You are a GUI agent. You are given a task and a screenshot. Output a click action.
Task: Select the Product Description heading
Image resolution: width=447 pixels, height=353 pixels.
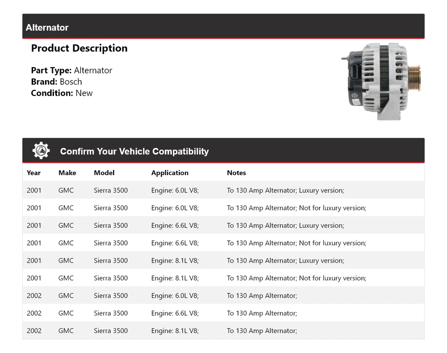click(x=79, y=48)
